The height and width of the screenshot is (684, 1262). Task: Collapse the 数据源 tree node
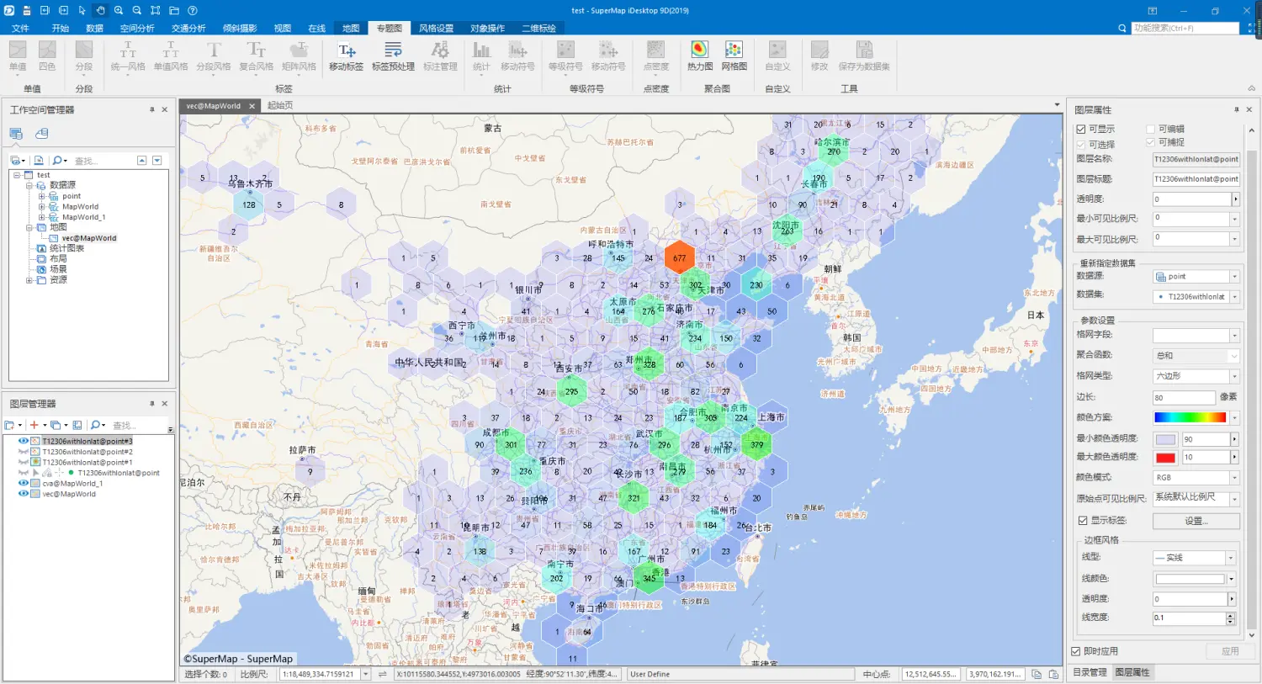29,185
